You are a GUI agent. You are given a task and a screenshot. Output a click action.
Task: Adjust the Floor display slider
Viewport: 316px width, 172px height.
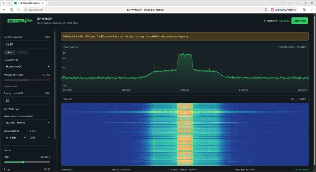(27, 162)
